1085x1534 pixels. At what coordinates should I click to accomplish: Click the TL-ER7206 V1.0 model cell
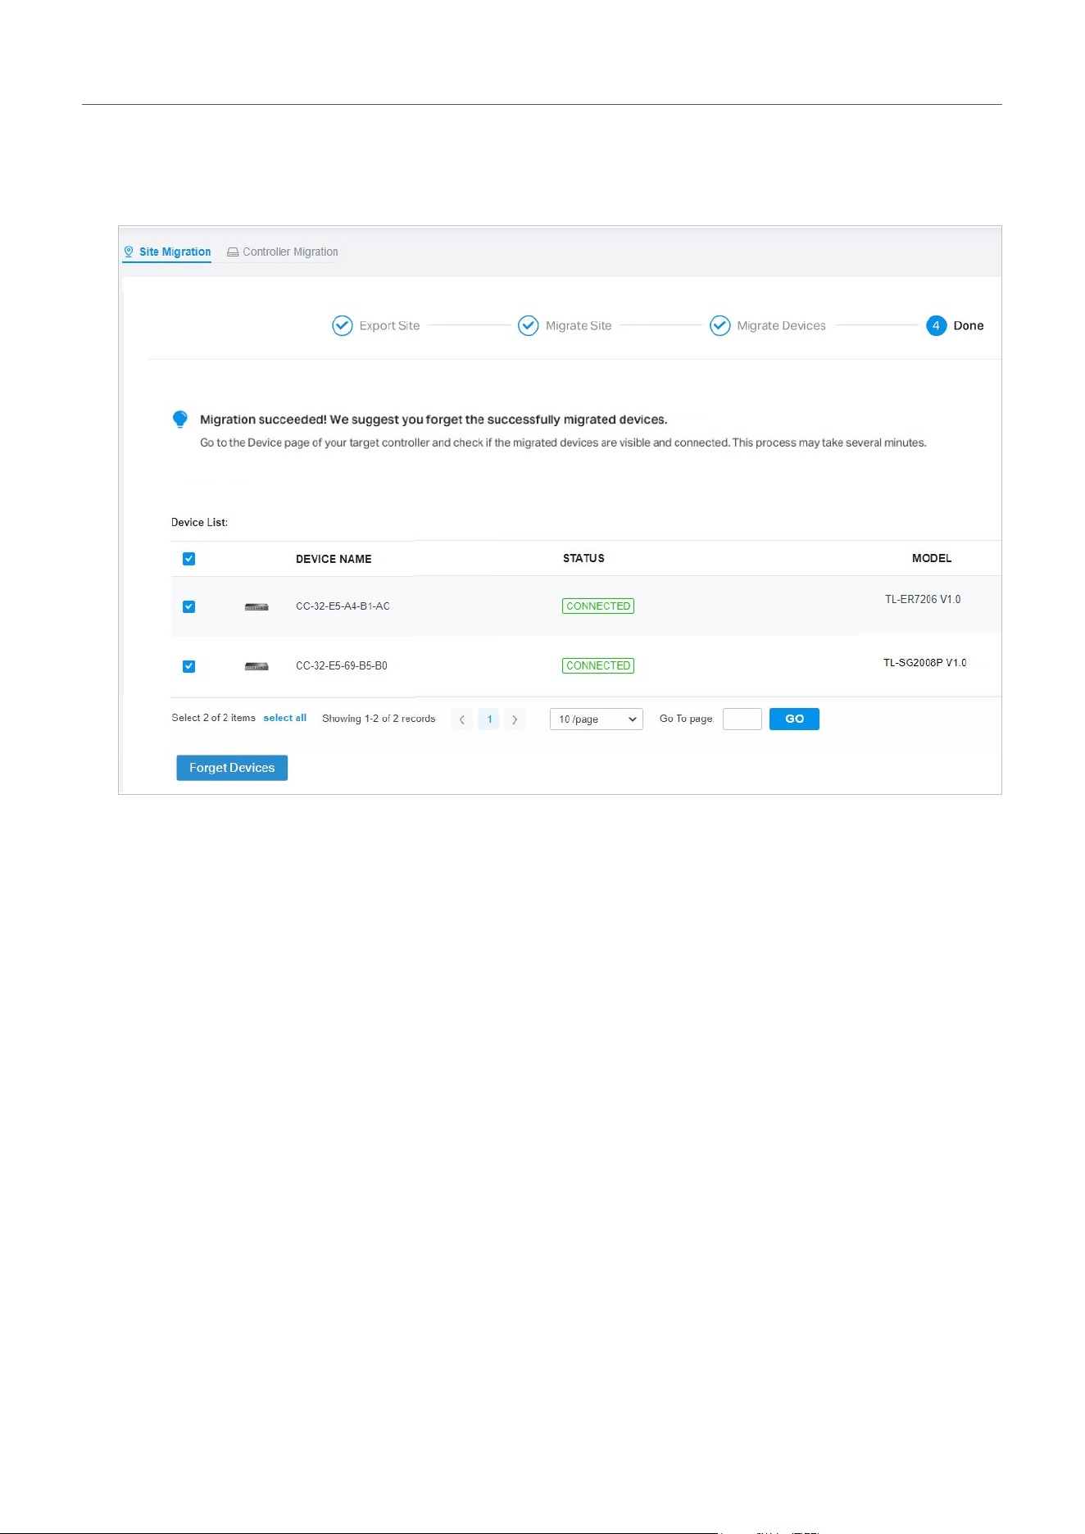(x=923, y=600)
